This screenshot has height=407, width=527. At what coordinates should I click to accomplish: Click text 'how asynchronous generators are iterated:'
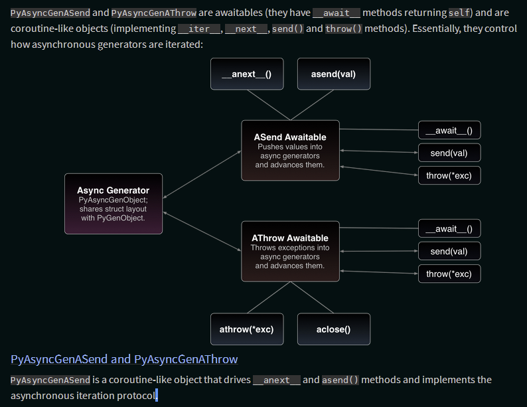(x=107, y=44)
